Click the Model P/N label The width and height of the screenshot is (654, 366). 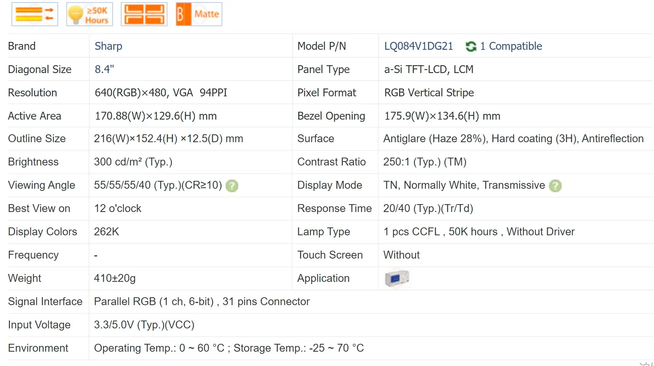coord(322,46)
